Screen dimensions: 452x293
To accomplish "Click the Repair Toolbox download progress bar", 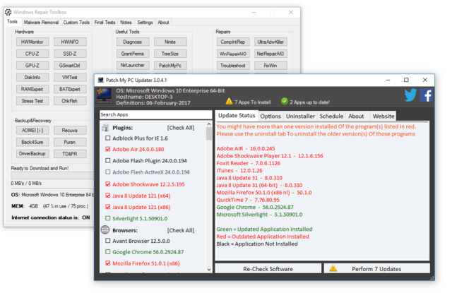I will [52, 176].
